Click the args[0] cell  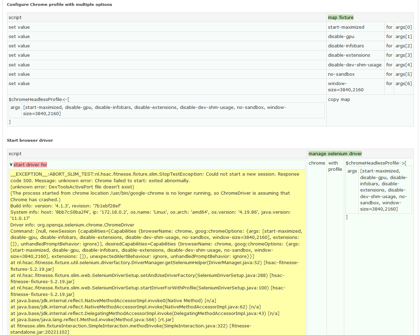tap(404, 27)
